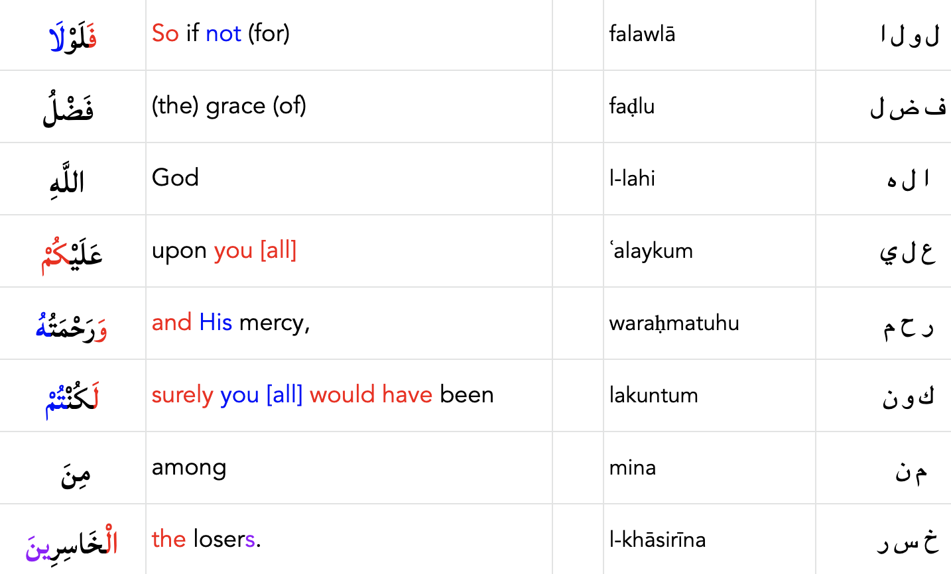
Task: Select the translation 'So if not (for)'
Action: click(x=220, y=33)
